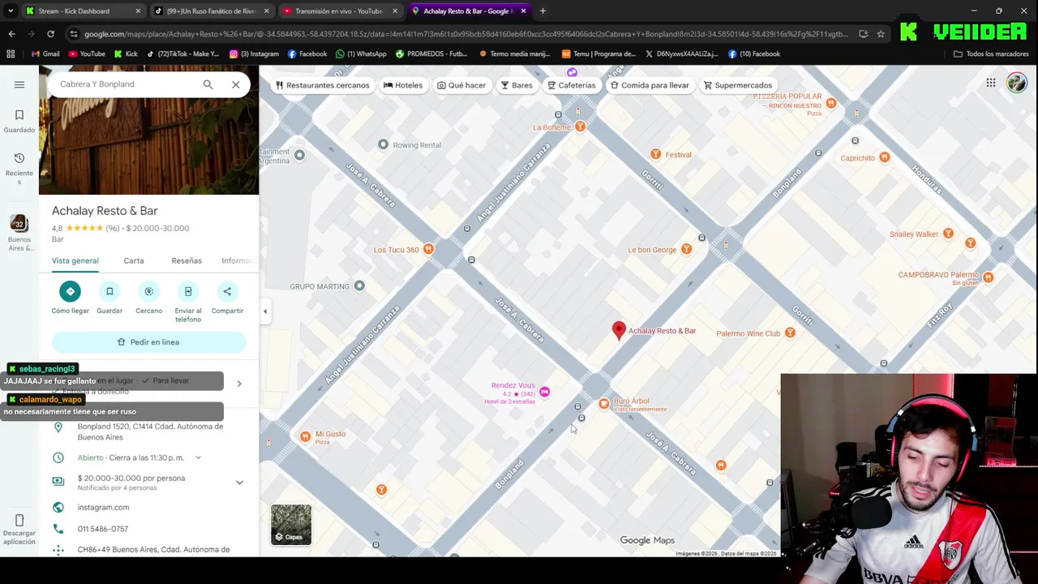The image size is (1038, 584).
Task: Click the Cómo llegar directions icon
Action: coord(71,291)
